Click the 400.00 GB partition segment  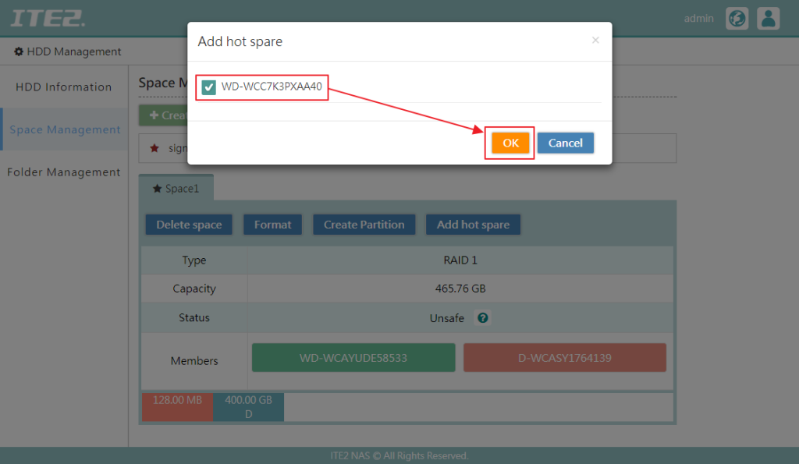248,406
